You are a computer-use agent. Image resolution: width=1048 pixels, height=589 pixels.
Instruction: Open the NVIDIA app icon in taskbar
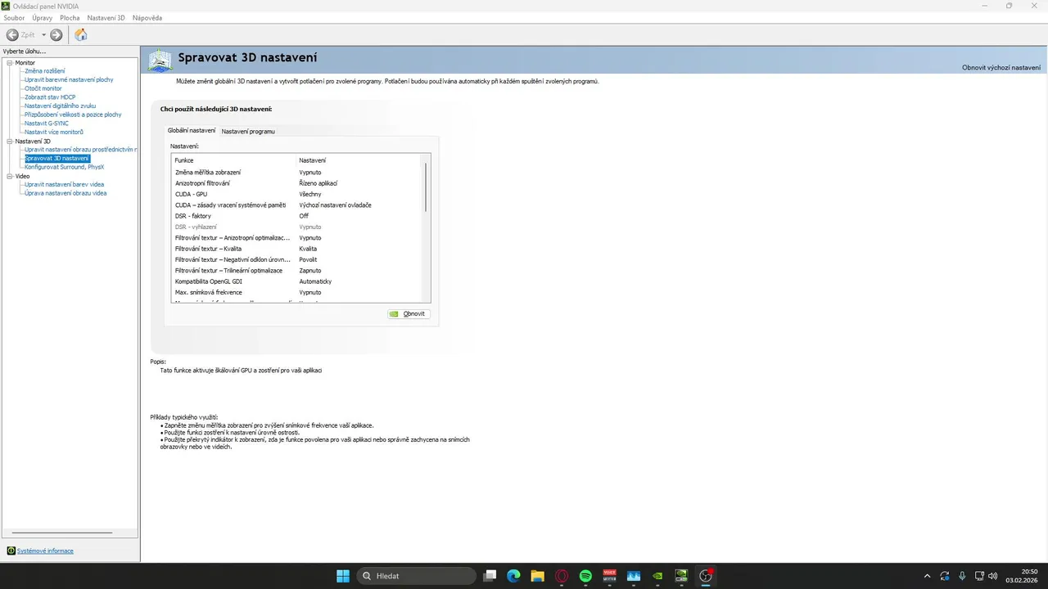(x=657, y=576)
